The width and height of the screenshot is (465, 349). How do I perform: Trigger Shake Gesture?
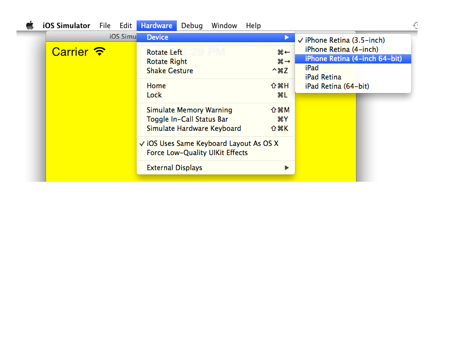tap(170, 71)
